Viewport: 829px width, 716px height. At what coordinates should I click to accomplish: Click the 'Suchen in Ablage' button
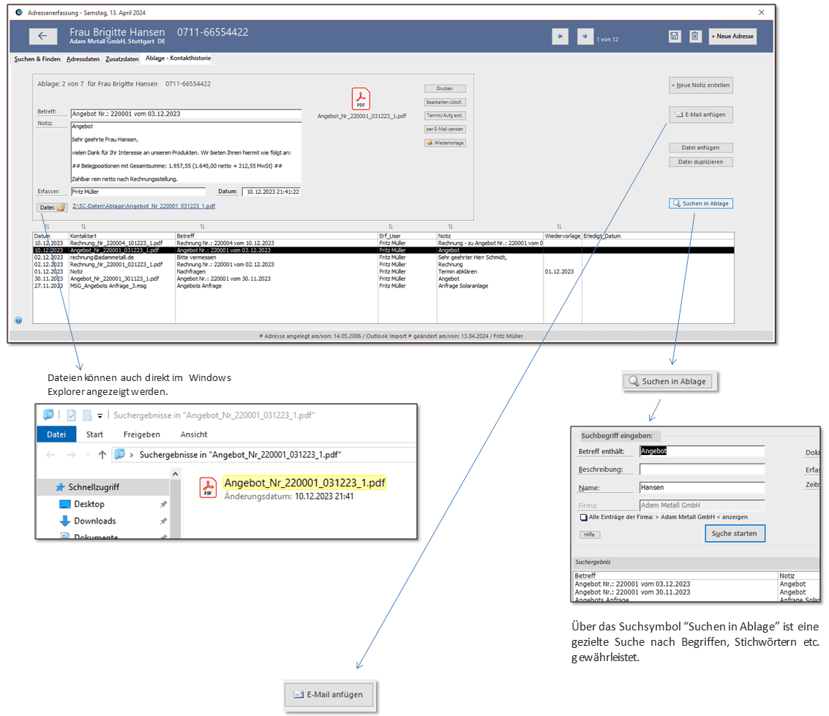(700, 203)
